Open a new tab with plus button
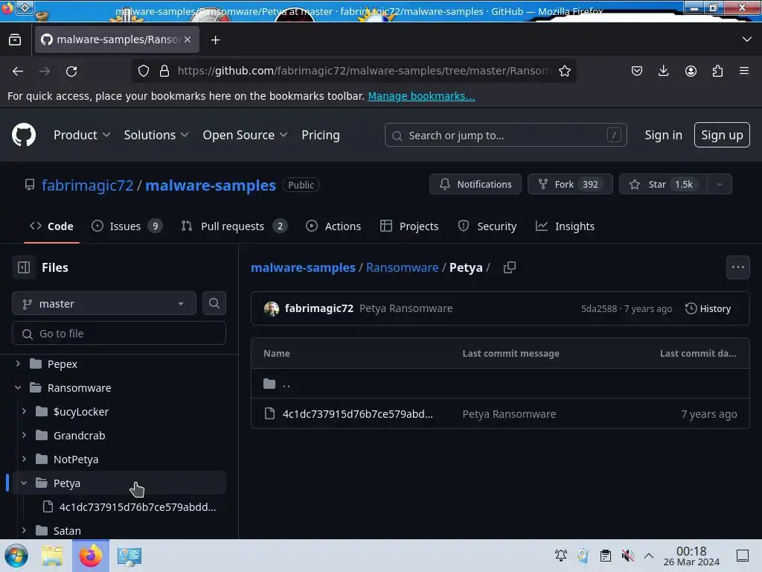The width and height of the screenshot is (762, 572). [215, 40]
